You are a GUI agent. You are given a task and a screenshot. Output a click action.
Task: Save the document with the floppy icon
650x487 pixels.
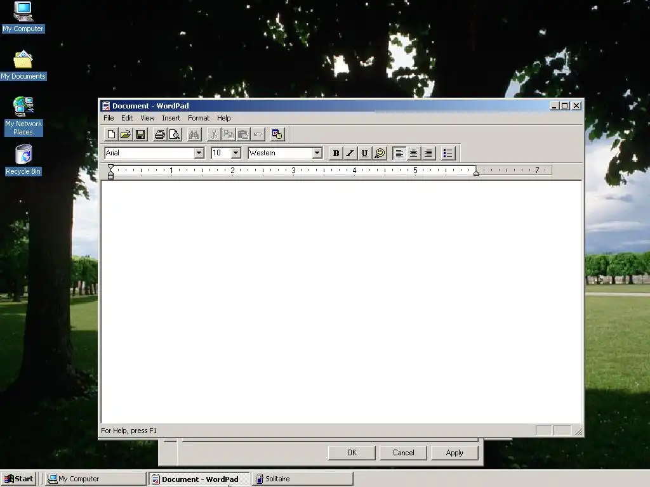tap(140, 134)
